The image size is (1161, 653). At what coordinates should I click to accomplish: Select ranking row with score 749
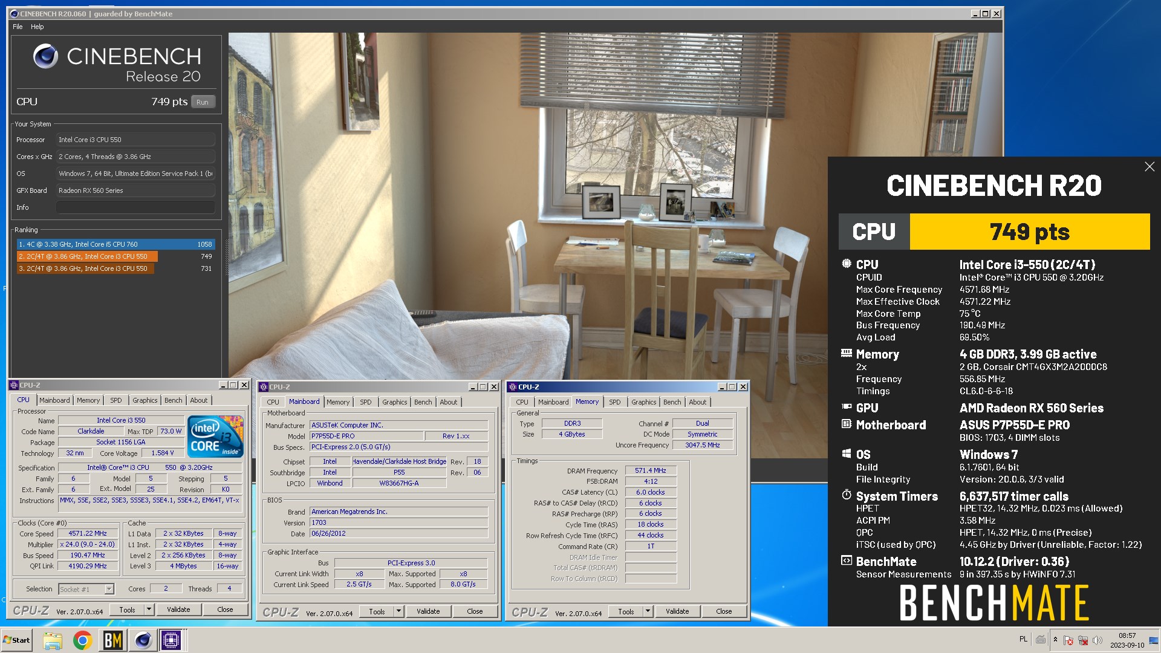(115, 256)
